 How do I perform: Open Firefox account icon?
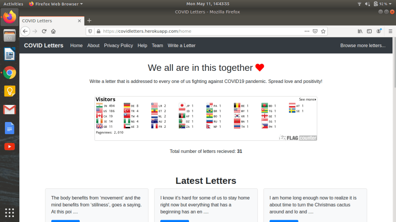click(379, 31)
